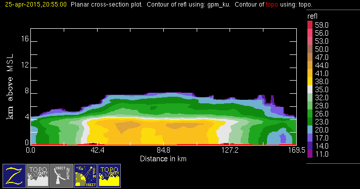
Task: Select the yellow Z reflectivity field icon
Action: coord(14,176)
